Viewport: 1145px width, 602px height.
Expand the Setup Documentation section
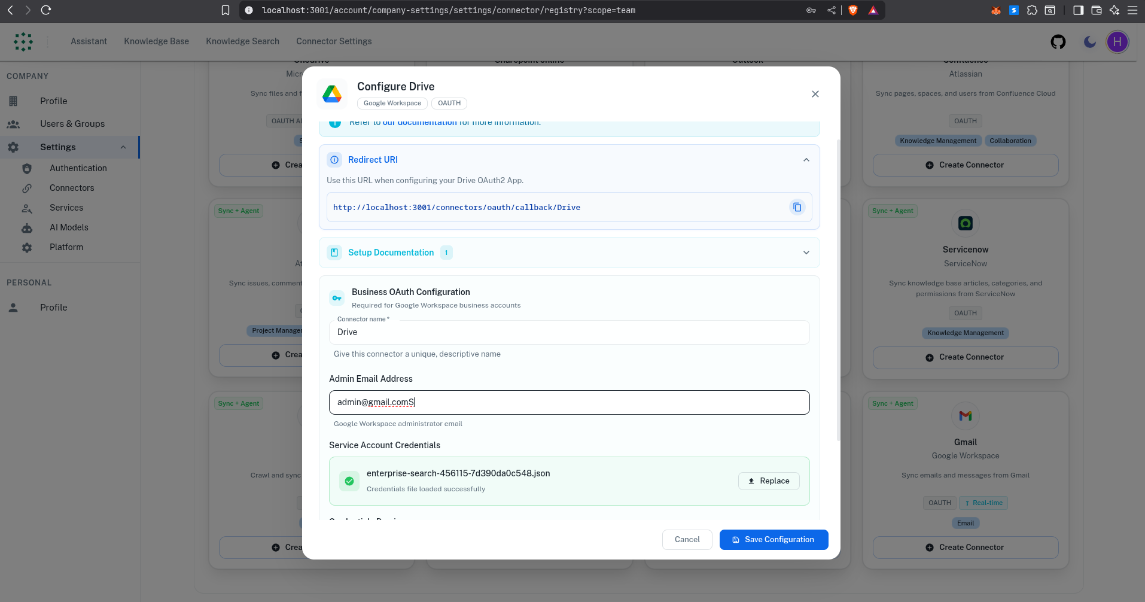click(806, 252)
